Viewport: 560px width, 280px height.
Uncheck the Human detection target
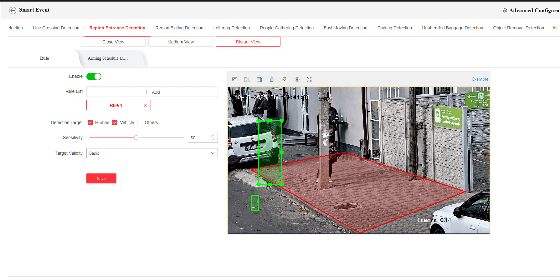(90, 122)
